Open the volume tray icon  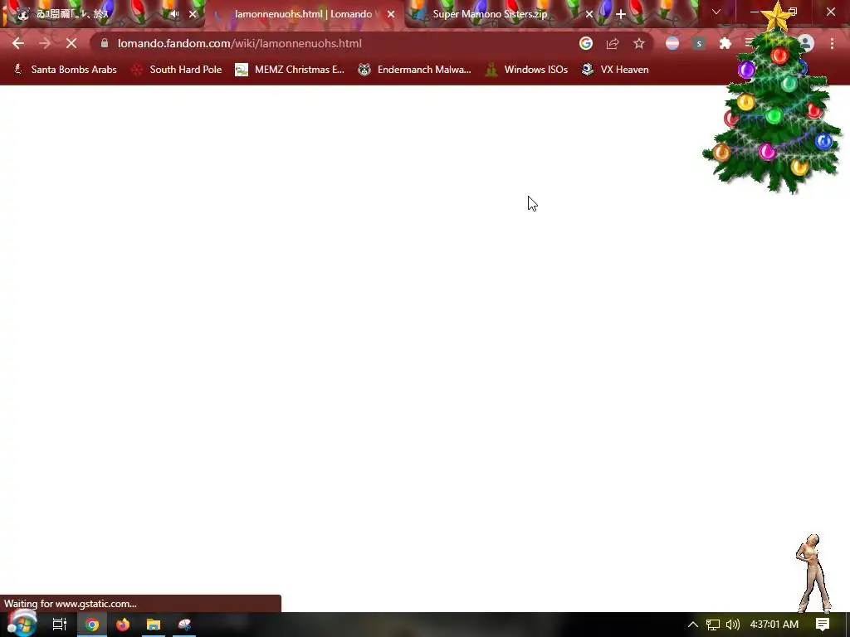[x=732, y=625]
